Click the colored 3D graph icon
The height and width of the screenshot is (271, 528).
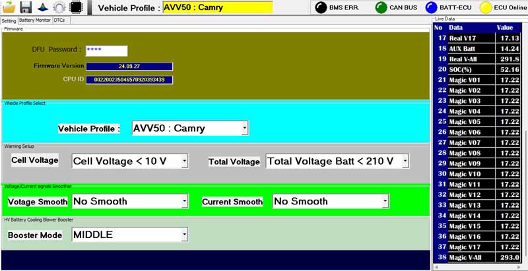coord(42,7)
